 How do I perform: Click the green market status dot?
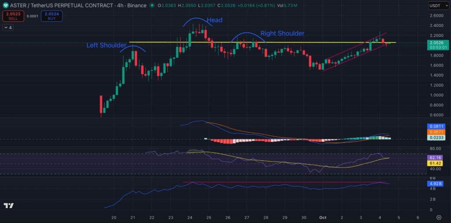click(x=151, y=5)
